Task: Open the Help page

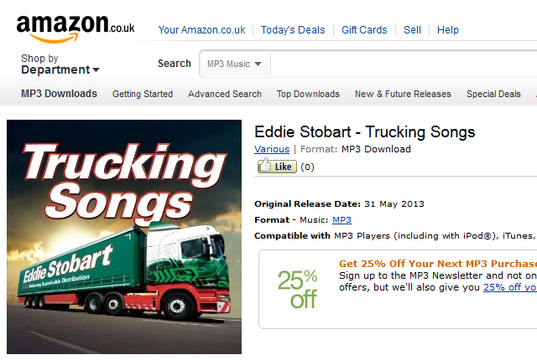Action: [447, 30]
